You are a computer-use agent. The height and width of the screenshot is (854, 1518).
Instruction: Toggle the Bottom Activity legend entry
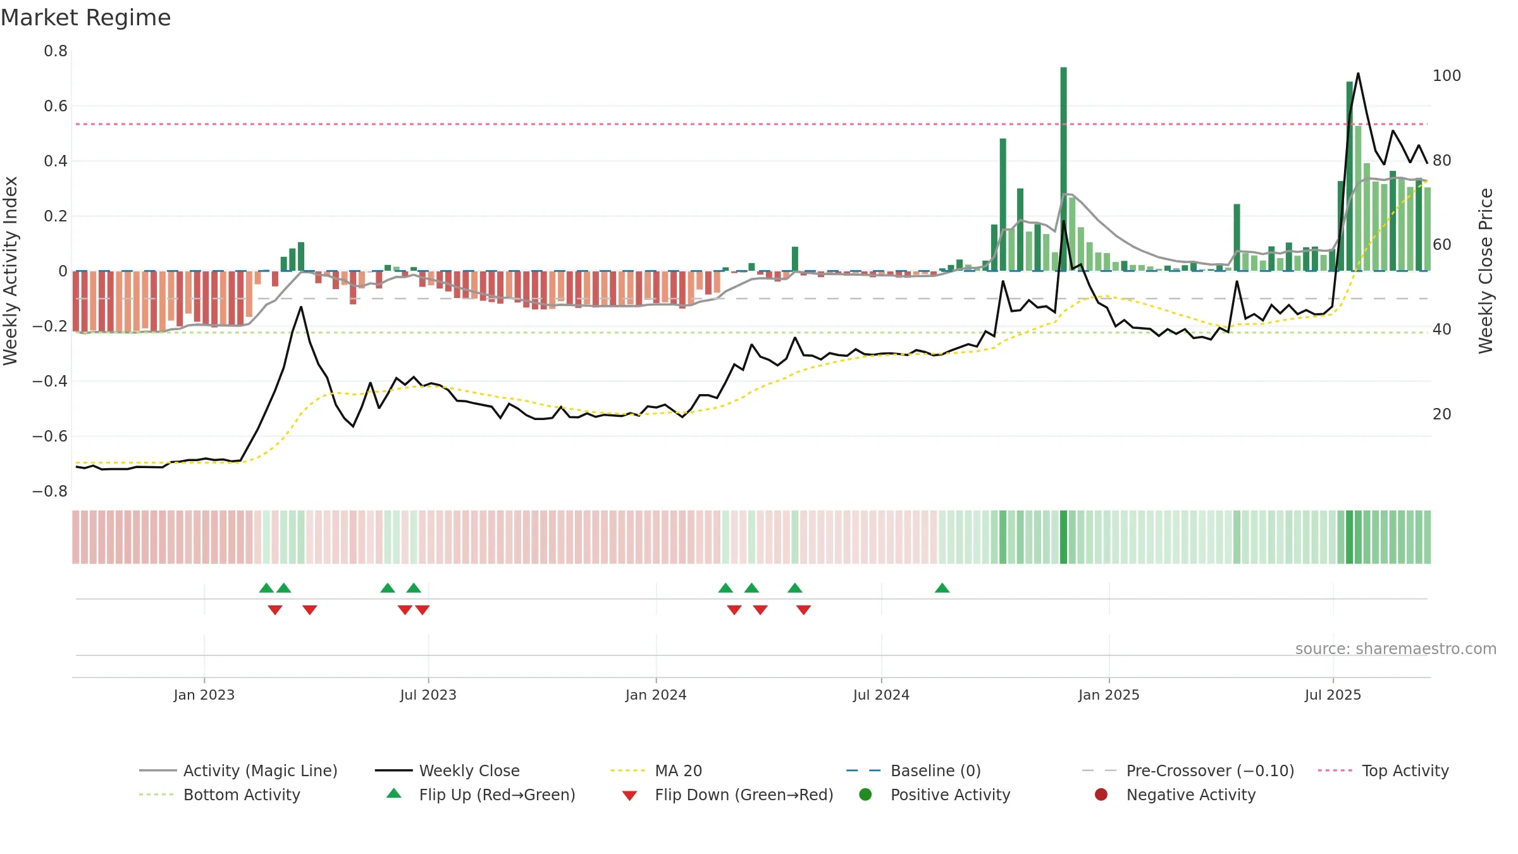click(x=219, y=795)
